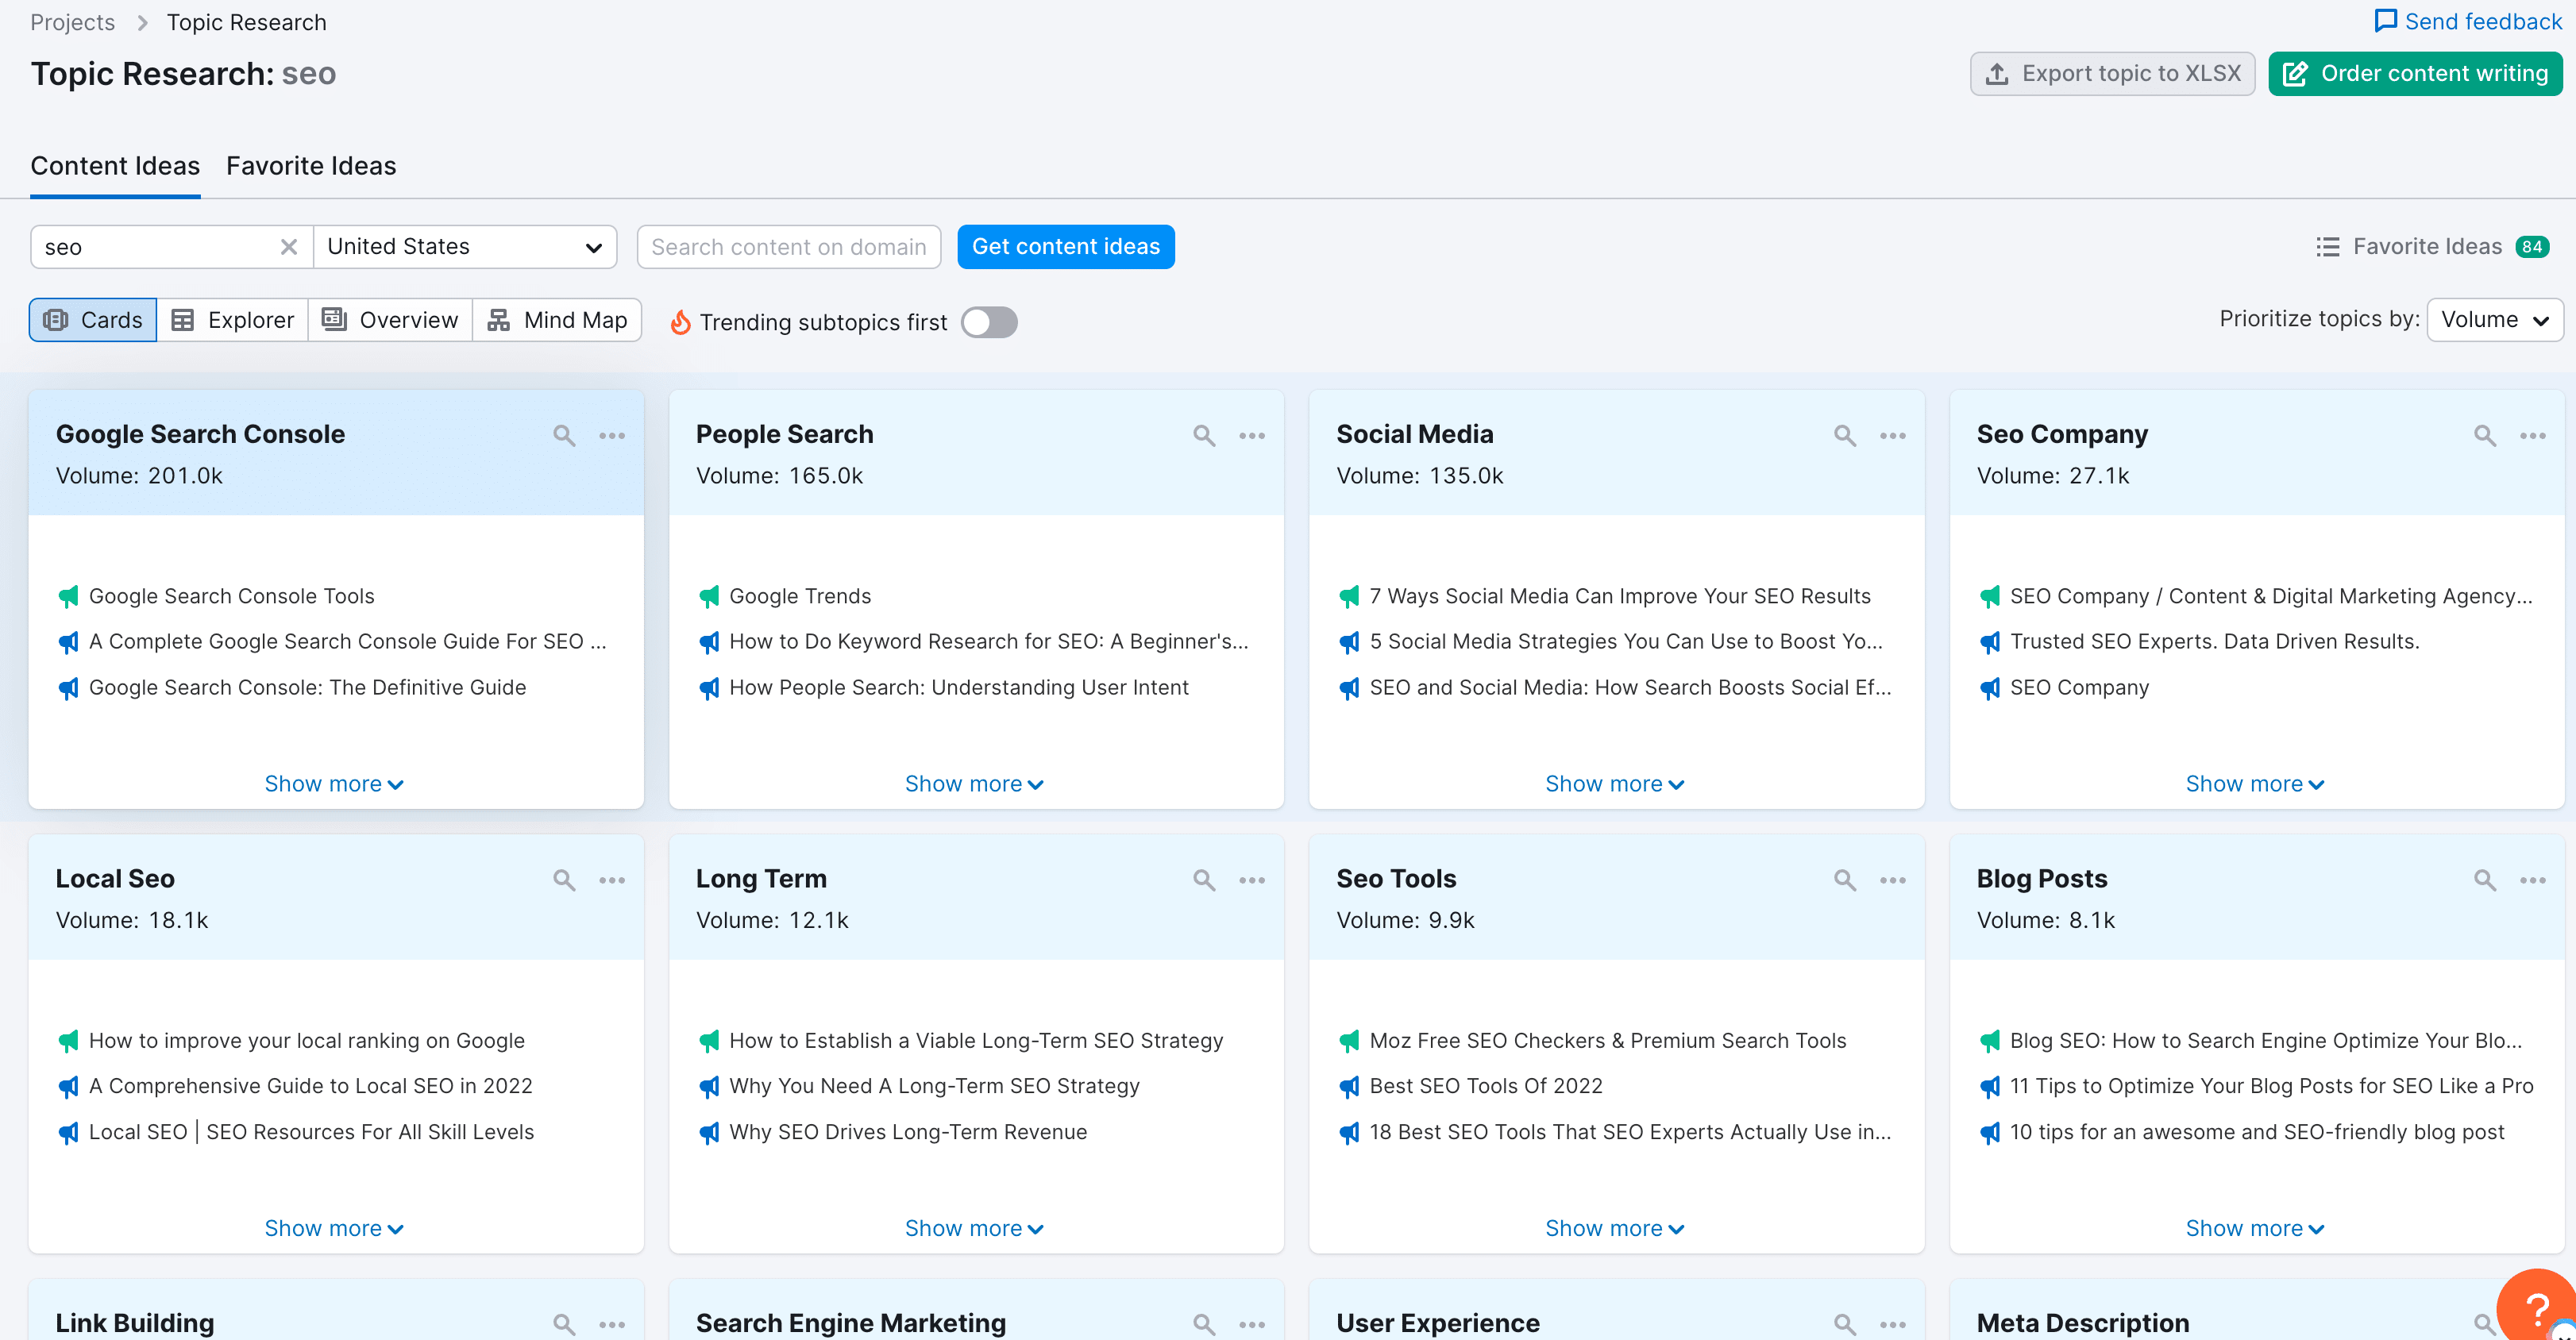This screenshot has height=1340, width=2576.
Task: Open three-dot menu on User Experience card
Action: 1893,1324
